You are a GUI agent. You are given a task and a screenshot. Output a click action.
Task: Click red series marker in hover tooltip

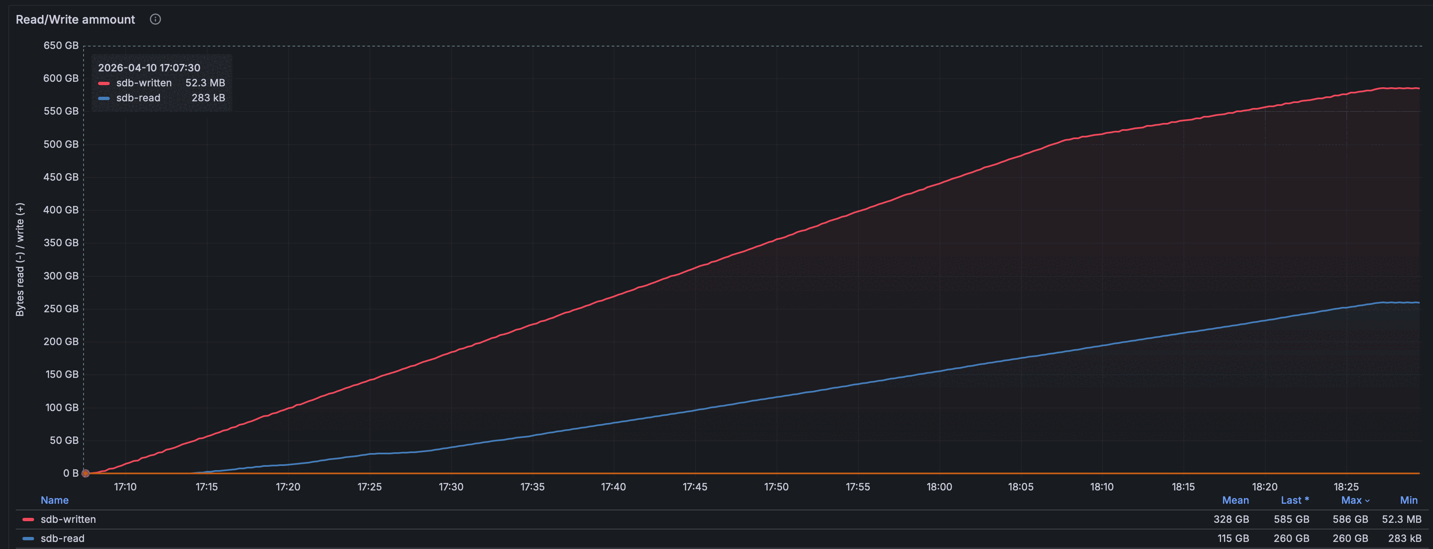tap(104, 83)
